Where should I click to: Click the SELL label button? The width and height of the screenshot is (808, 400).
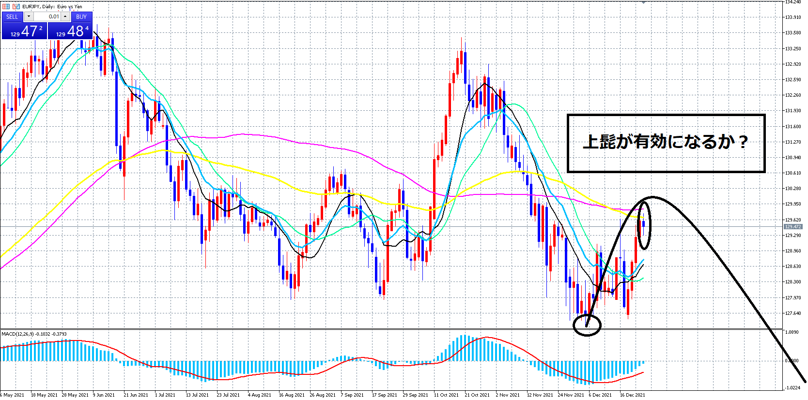coord(12,17)
